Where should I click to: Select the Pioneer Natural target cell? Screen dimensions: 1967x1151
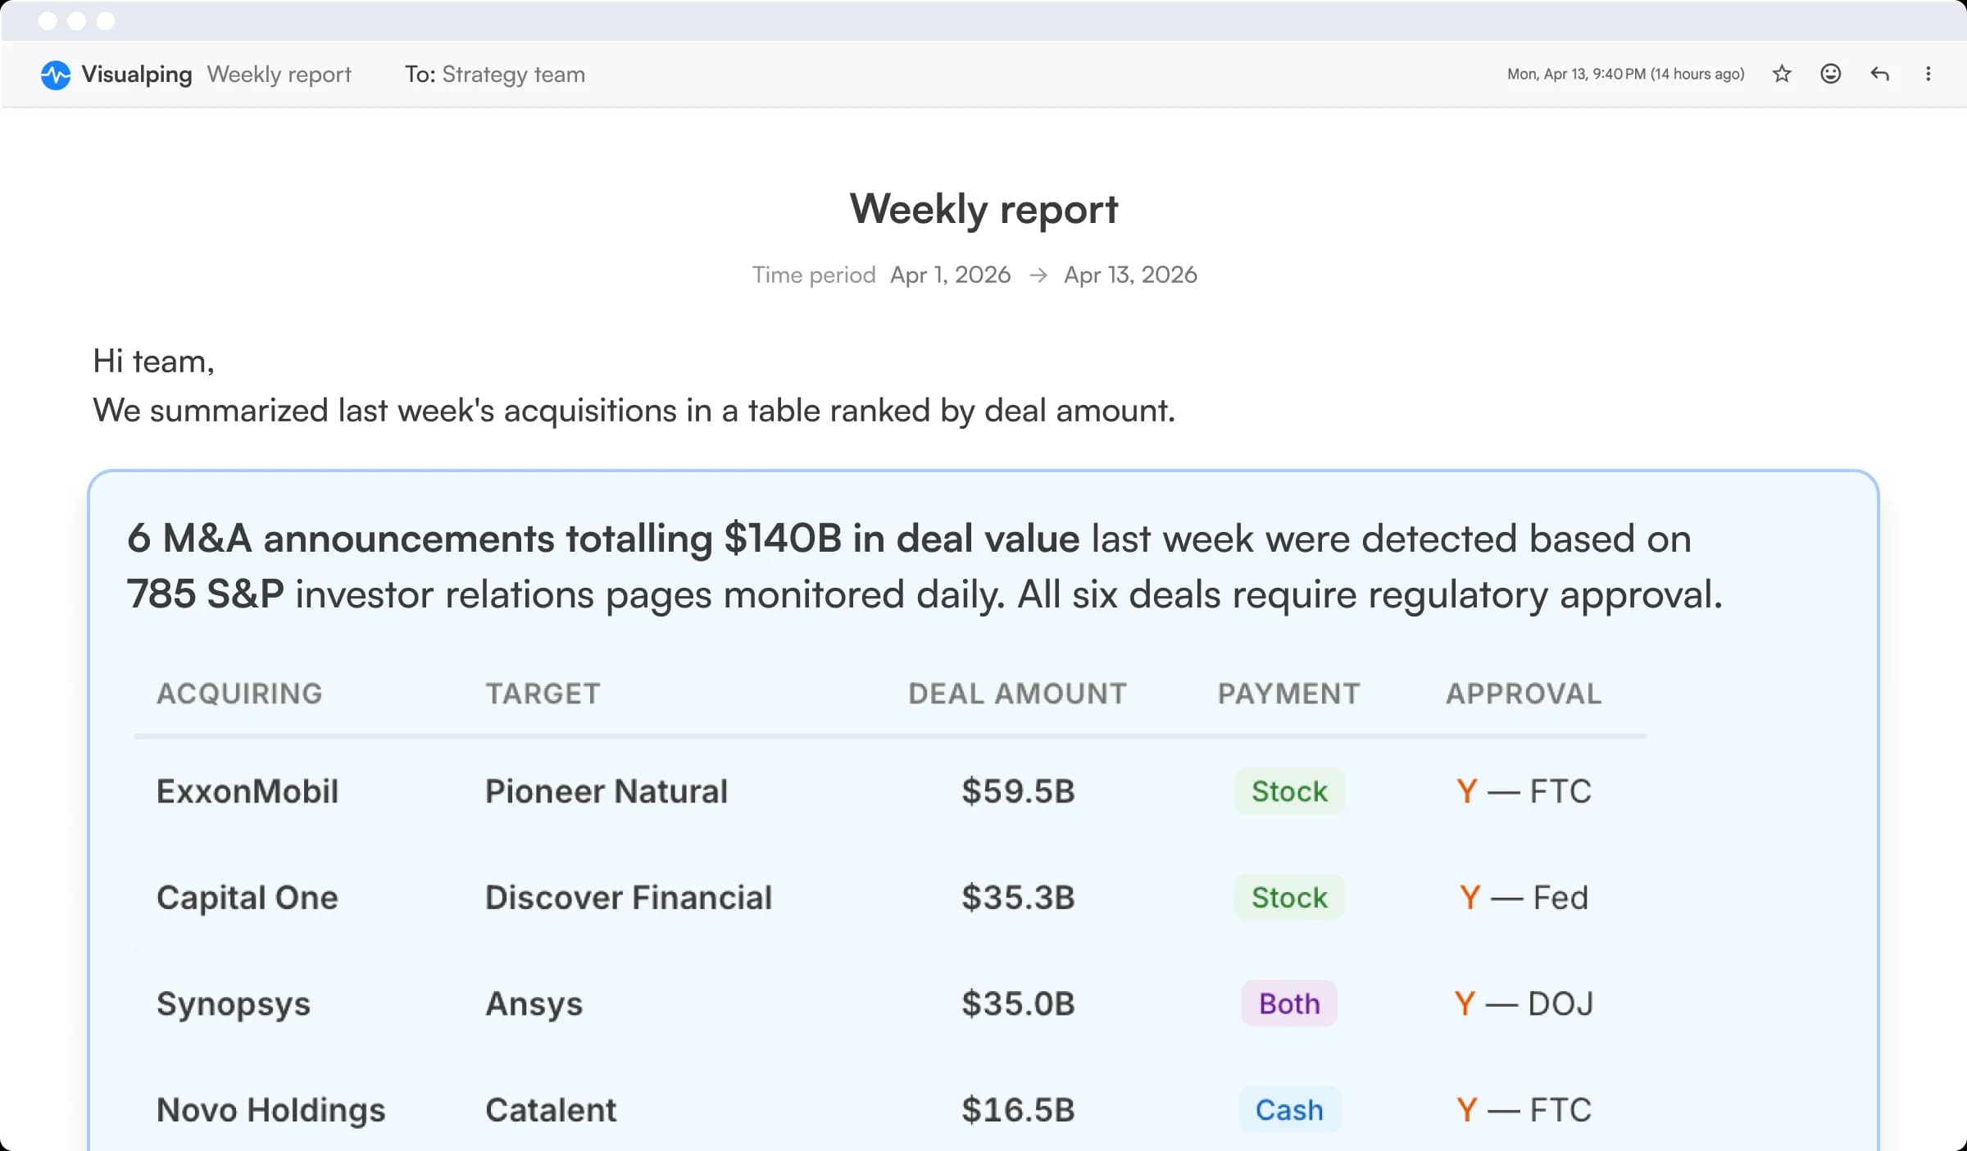click(606, 791)
